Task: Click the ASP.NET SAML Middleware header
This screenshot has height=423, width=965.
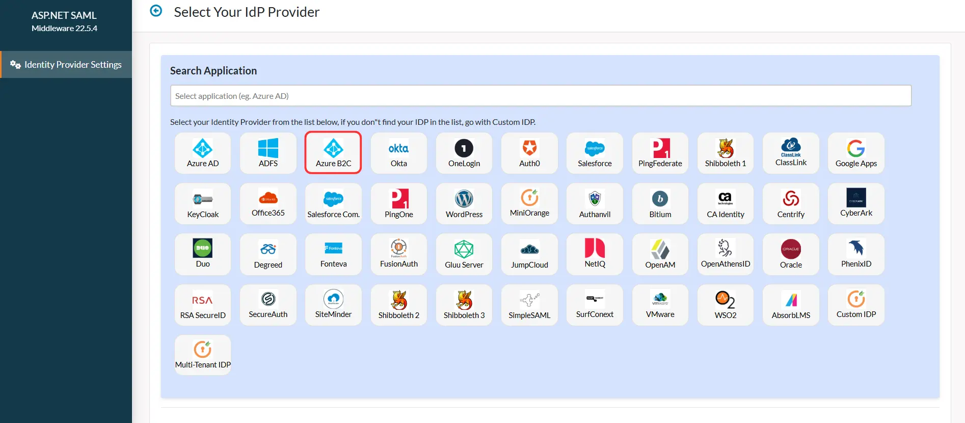Action: (64, 21)
